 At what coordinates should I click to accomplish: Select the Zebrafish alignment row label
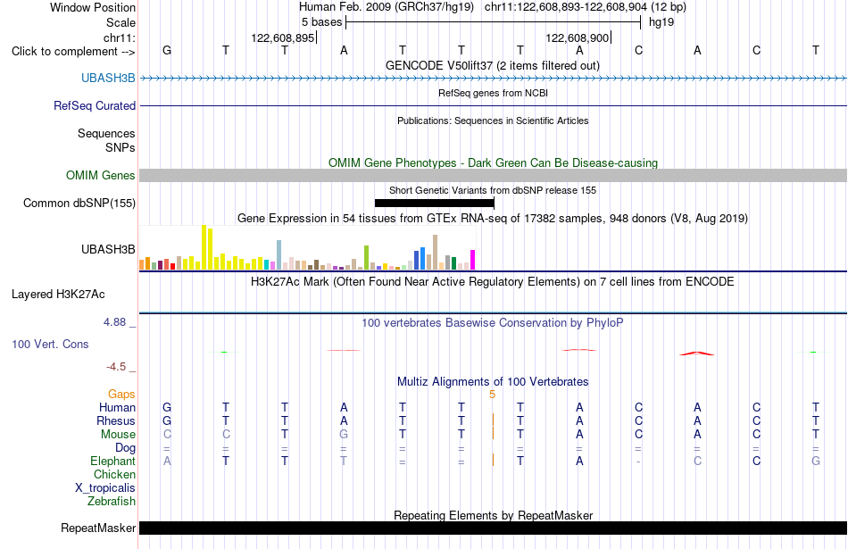(x=112, y=502)
